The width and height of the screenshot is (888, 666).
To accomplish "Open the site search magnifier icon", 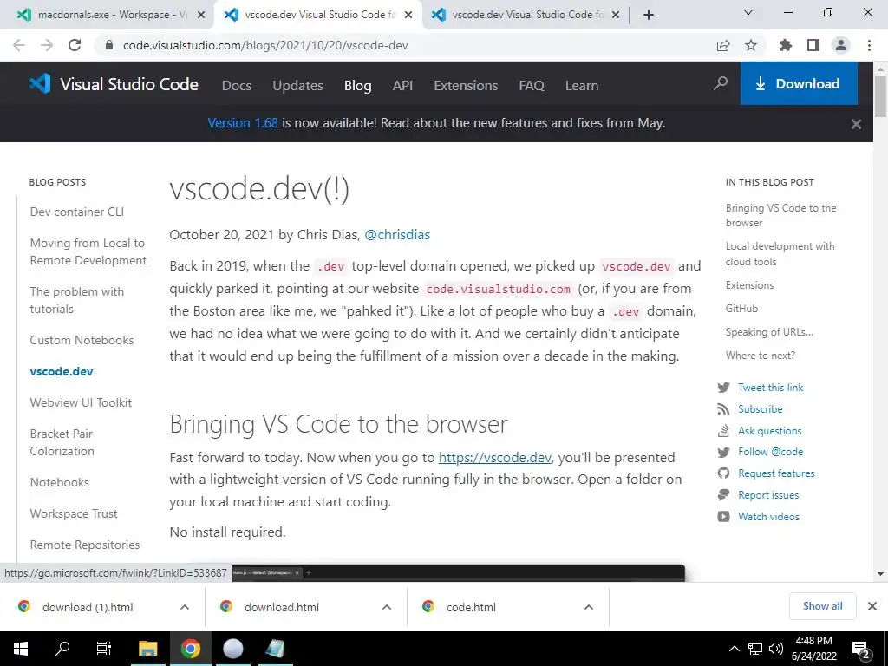I will click(721, 84).
